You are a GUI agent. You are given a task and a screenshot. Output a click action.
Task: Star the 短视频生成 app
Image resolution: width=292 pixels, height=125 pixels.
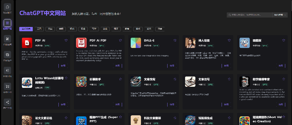click(x=229, y=118)
